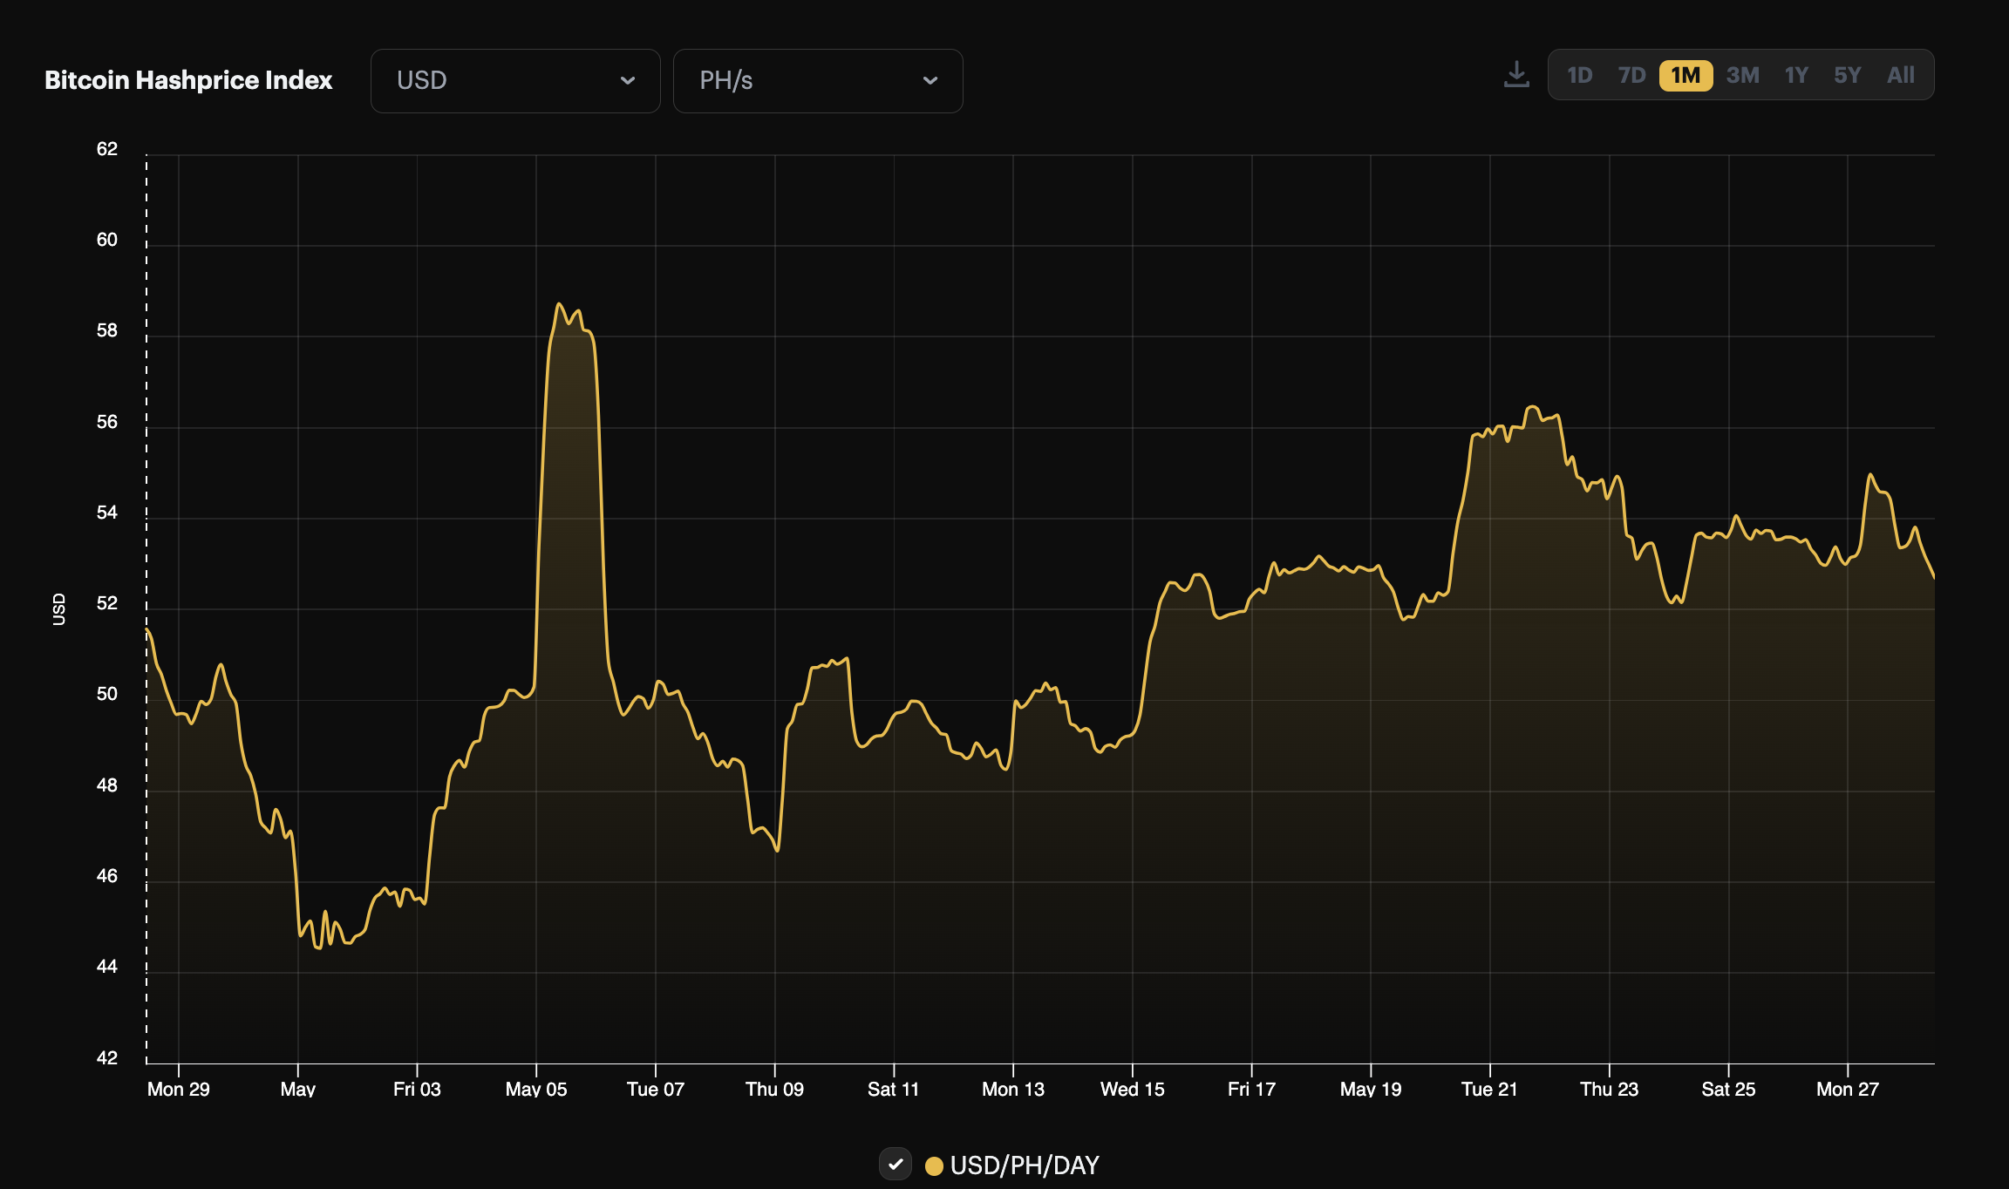Switch to the 3M view

(1743, 75)
